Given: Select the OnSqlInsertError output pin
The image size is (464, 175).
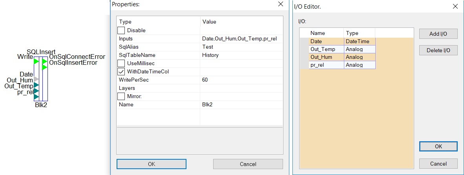Looking at the screenshot, I should click(x=44, y=67).
